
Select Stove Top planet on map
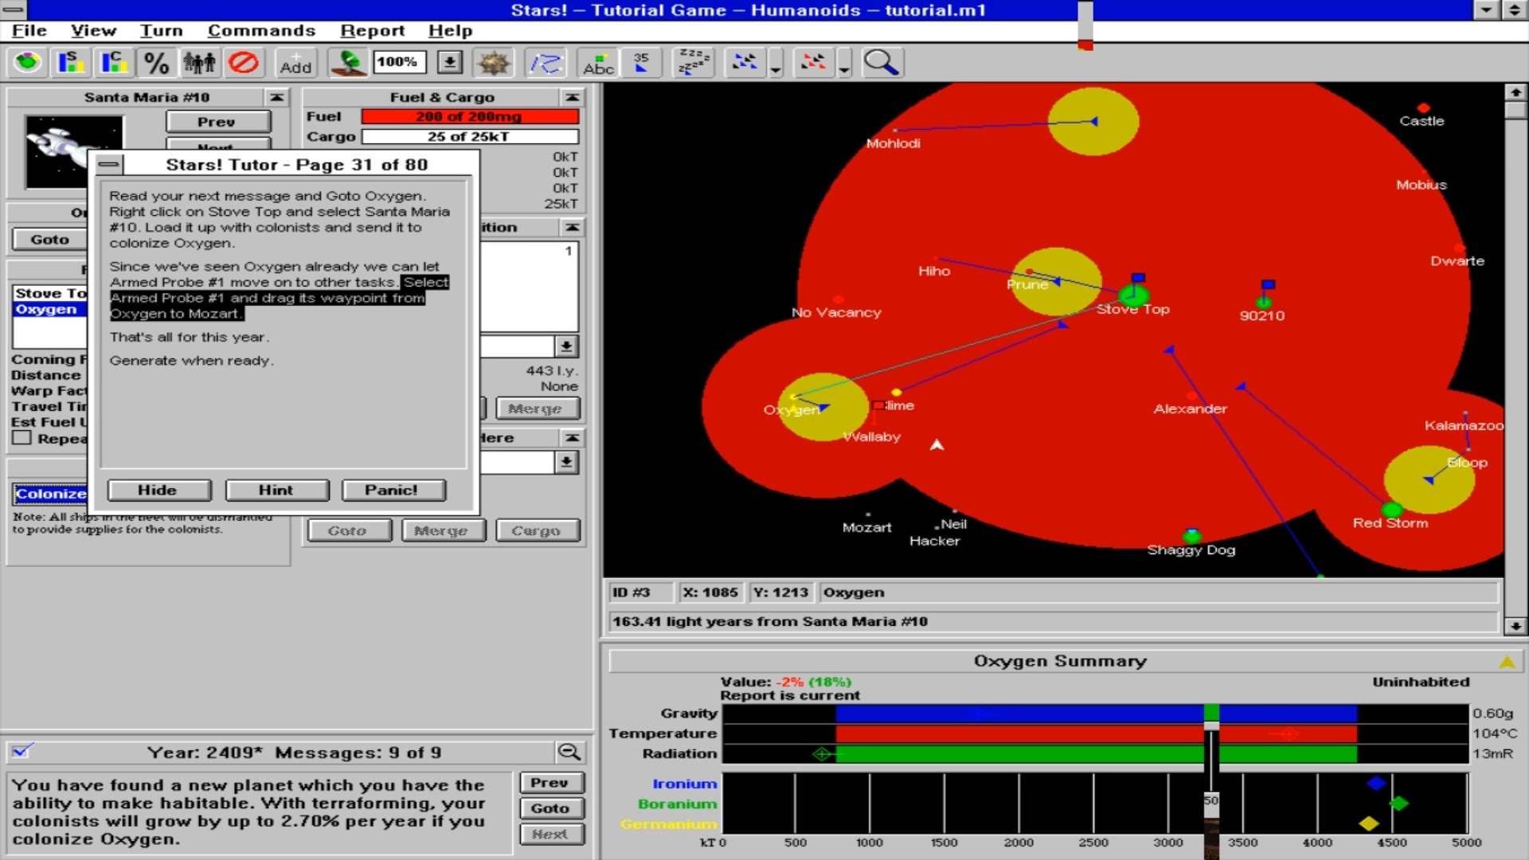point(1133,297)
